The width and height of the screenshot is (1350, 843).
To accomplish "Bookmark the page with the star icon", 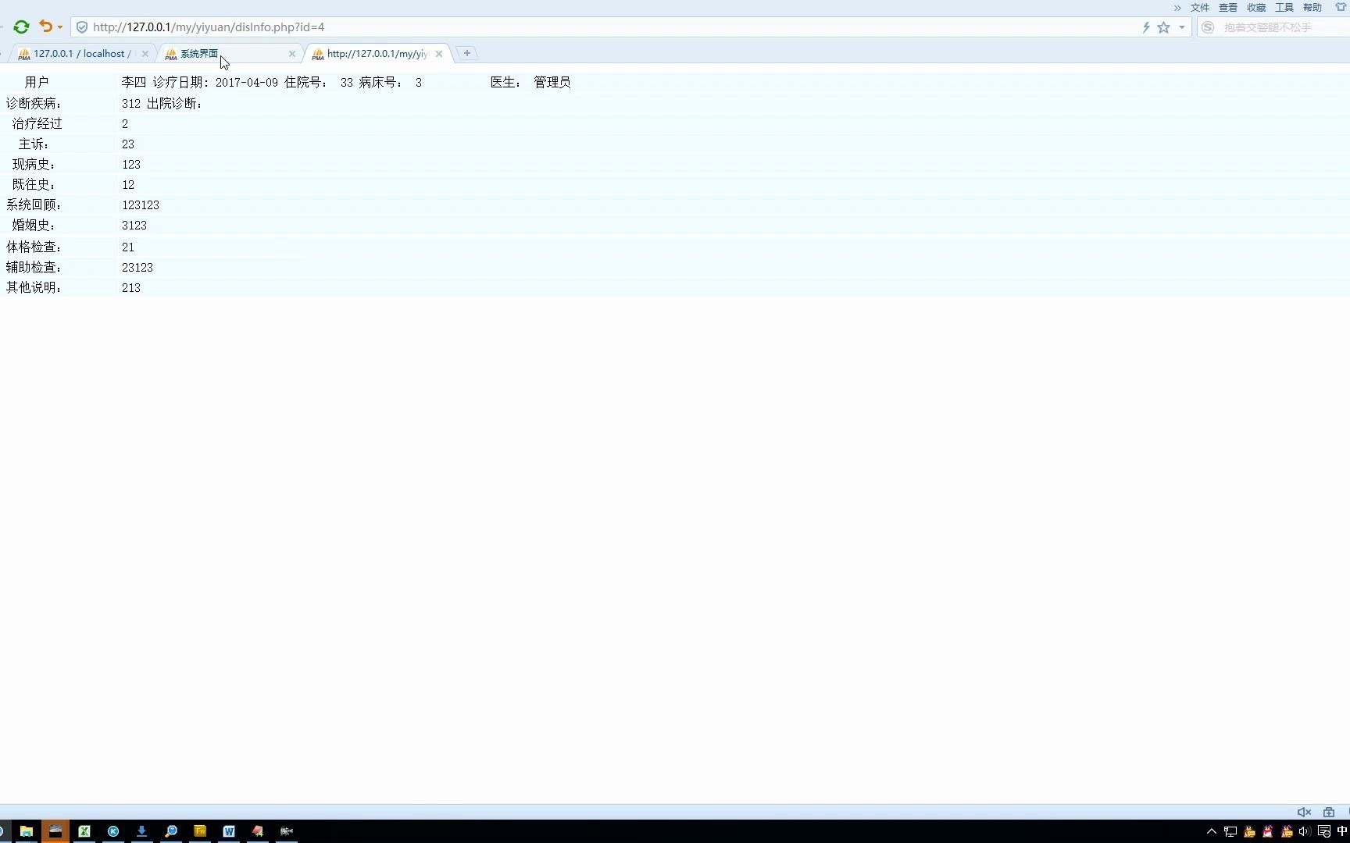I will tap(1163, 27).
